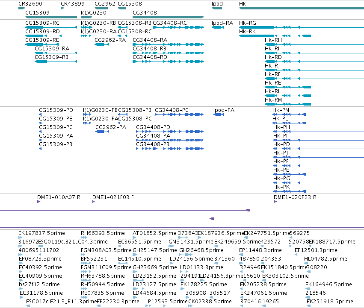Click the Ipod-RA transcript label
The height and width of the screenshot is (308, 364).
pyautogui.click(x=222, y=23)
